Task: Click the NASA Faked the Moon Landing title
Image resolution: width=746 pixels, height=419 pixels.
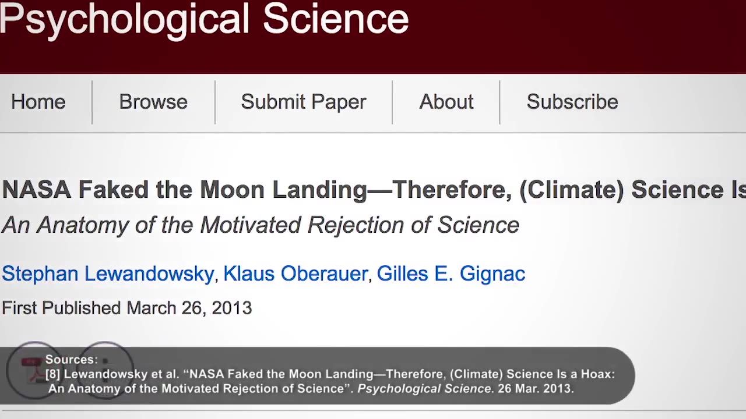Action: [x=373, y=190]
